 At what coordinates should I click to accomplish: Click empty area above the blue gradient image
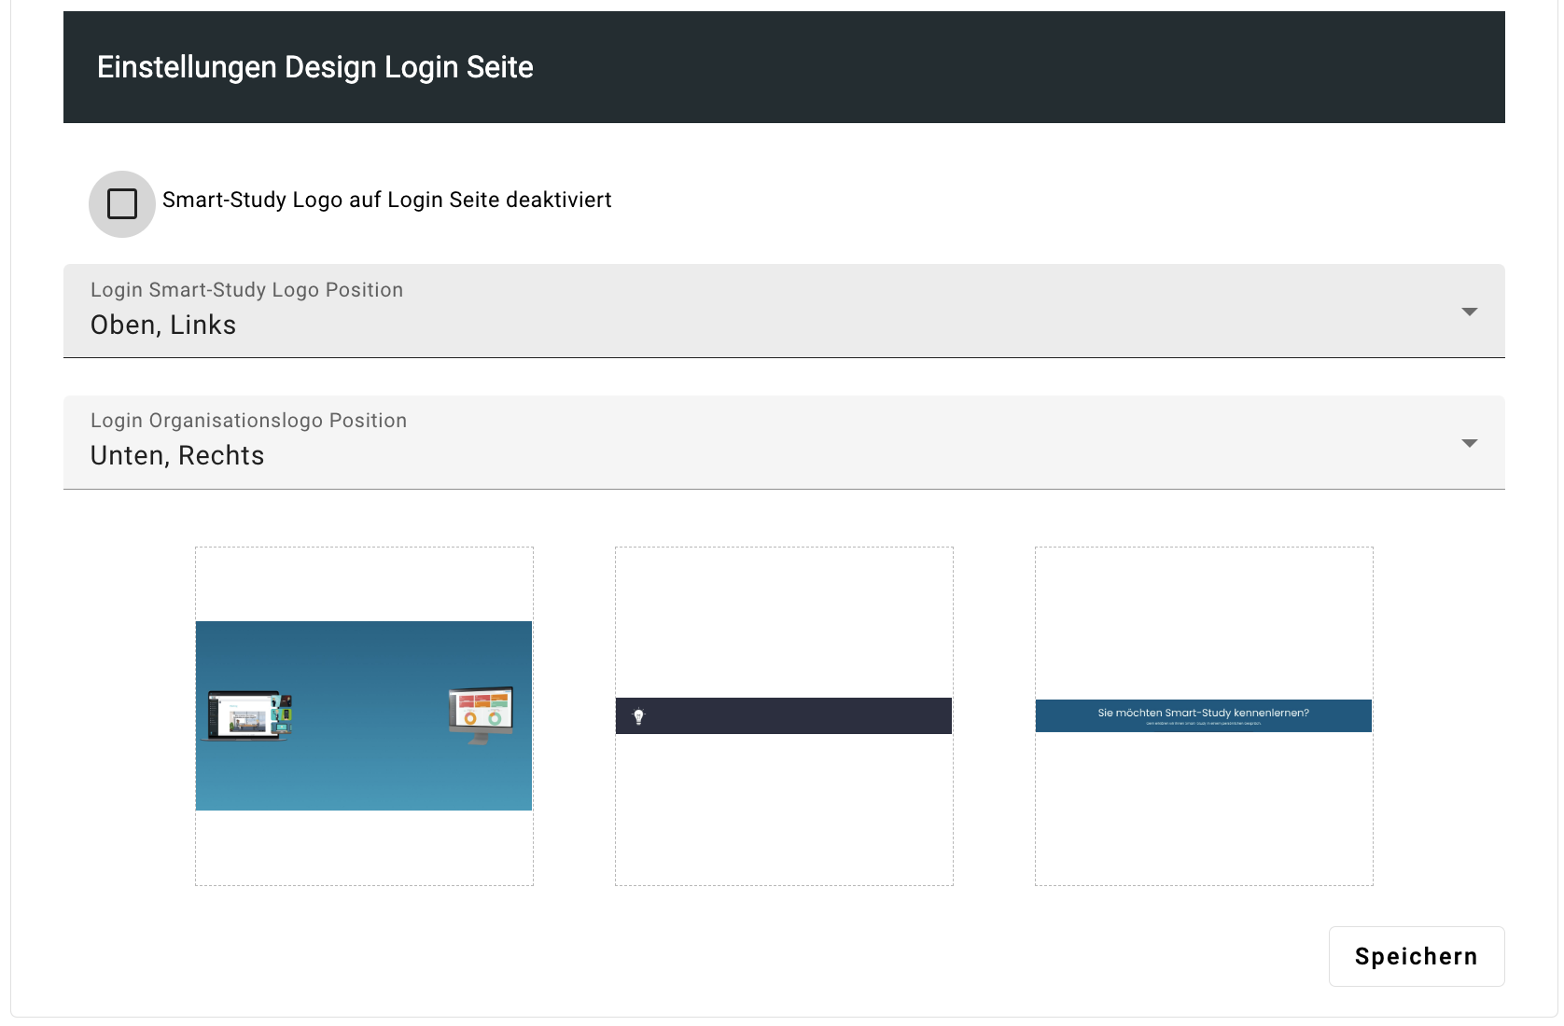[x=364, y=584]
